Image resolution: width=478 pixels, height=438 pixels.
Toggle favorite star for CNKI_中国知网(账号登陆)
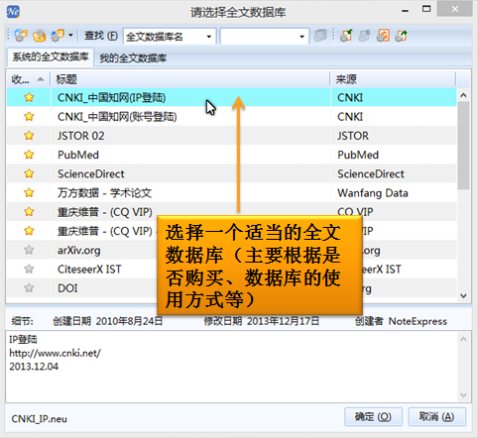point(29,117)
